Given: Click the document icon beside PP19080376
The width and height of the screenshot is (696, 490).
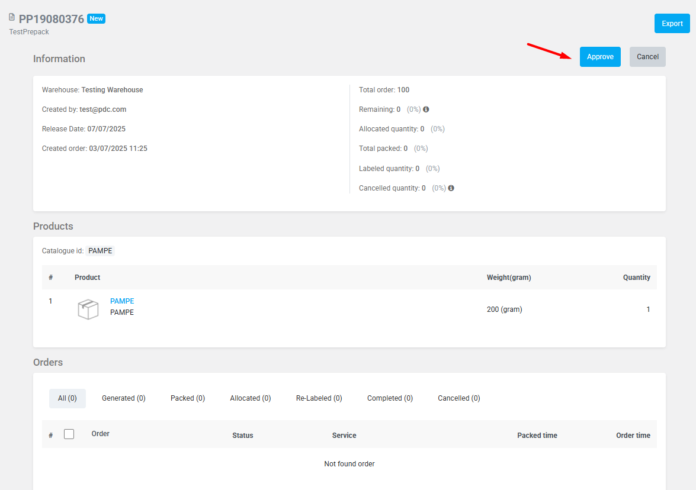Looking at the screenshot, I should 11,17.
